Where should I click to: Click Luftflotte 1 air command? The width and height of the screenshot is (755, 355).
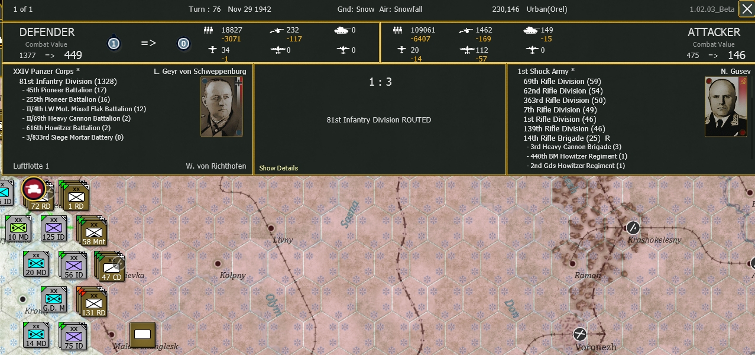click(x=31, y=166)
